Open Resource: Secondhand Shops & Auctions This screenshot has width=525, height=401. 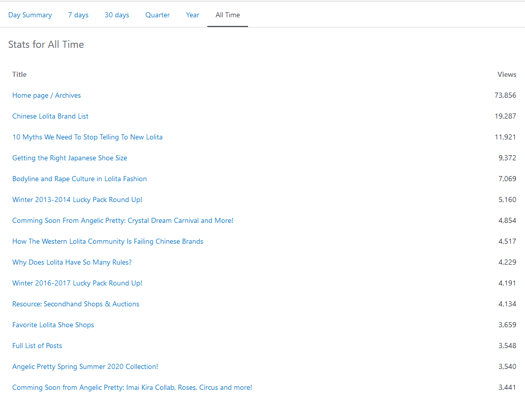[76, 304]
